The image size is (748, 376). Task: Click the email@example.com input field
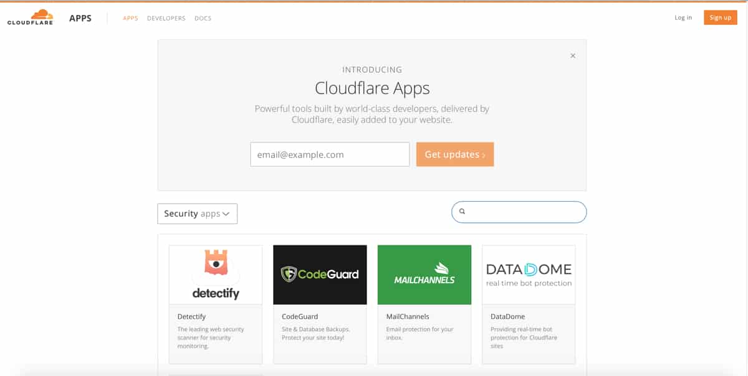[330, 154]
